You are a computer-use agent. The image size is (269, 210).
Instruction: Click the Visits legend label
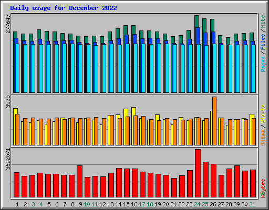[263, 114]
